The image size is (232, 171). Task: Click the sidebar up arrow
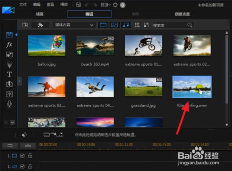pyautogui.click(x=6, y=122)
